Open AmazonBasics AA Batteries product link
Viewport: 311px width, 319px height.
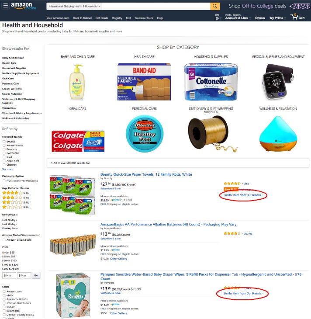[169, 224]
